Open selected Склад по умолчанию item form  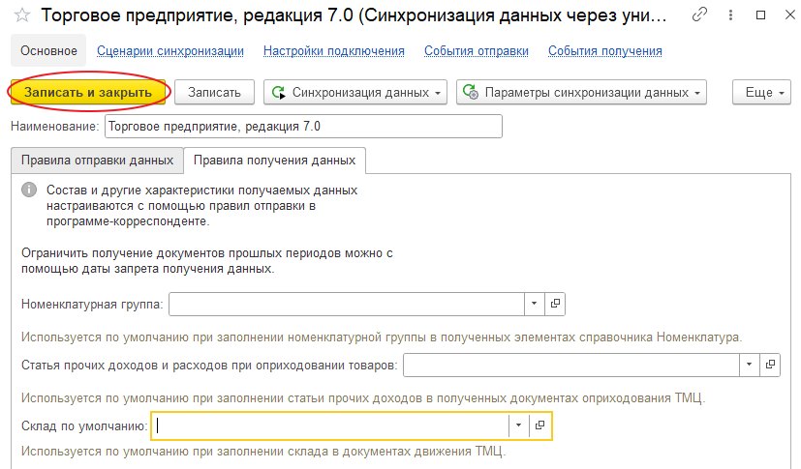pos(539,425)
